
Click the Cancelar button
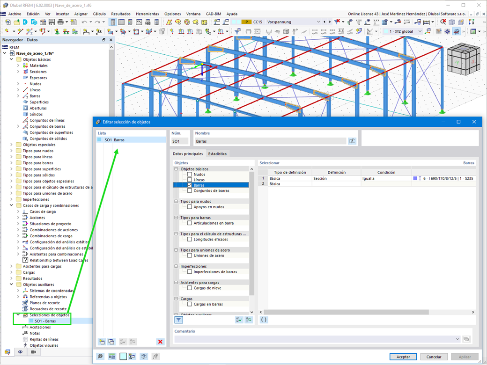tap(434, 357)
